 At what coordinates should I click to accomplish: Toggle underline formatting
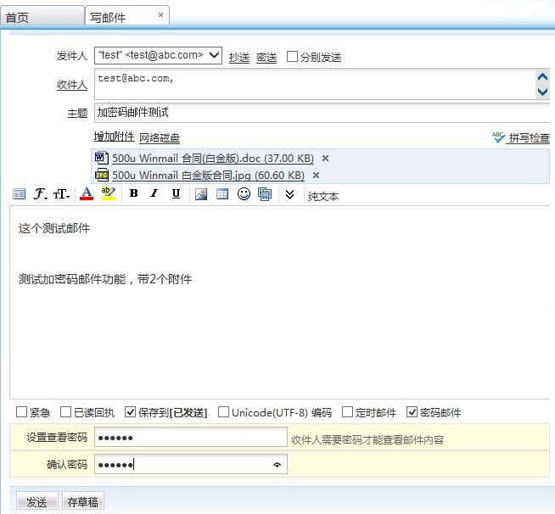coord(176,193)
